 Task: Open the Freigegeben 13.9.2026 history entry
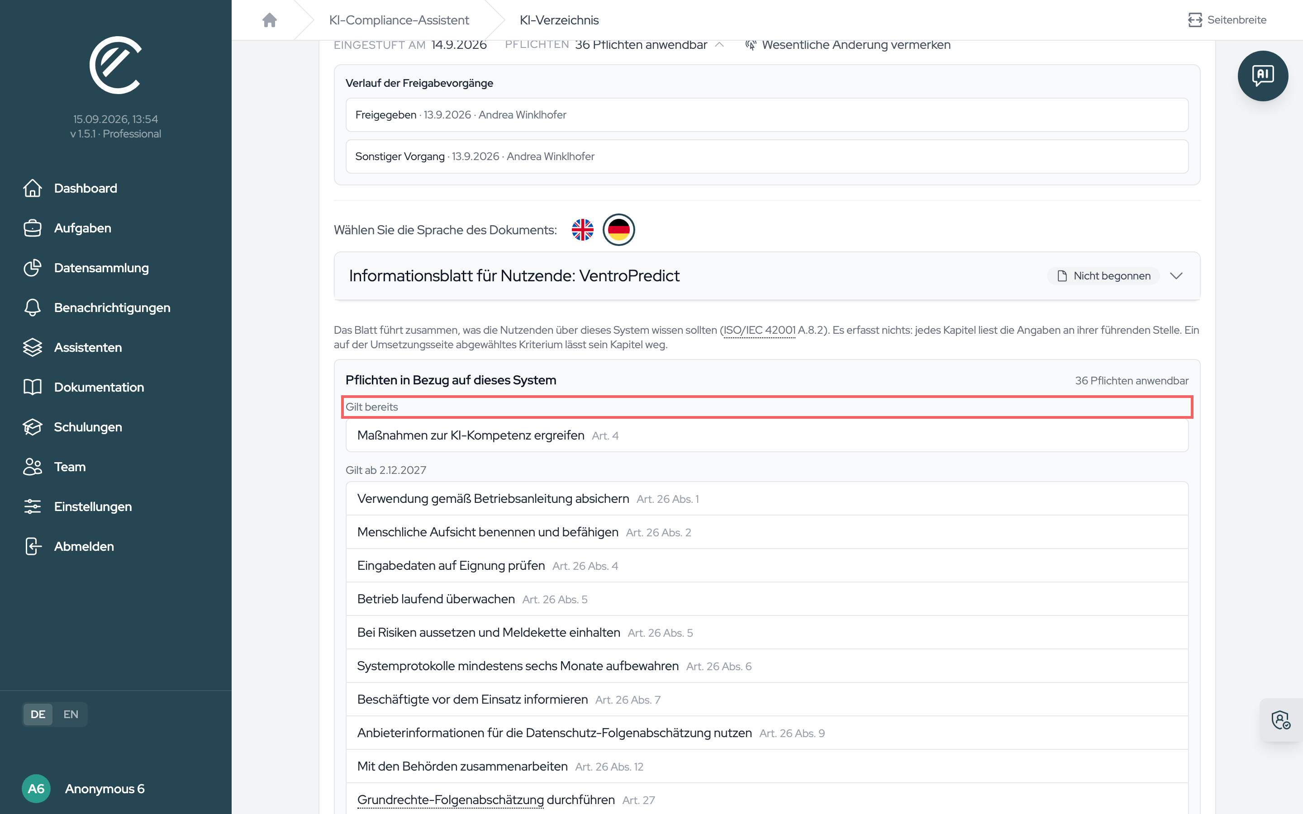[767, 115]
